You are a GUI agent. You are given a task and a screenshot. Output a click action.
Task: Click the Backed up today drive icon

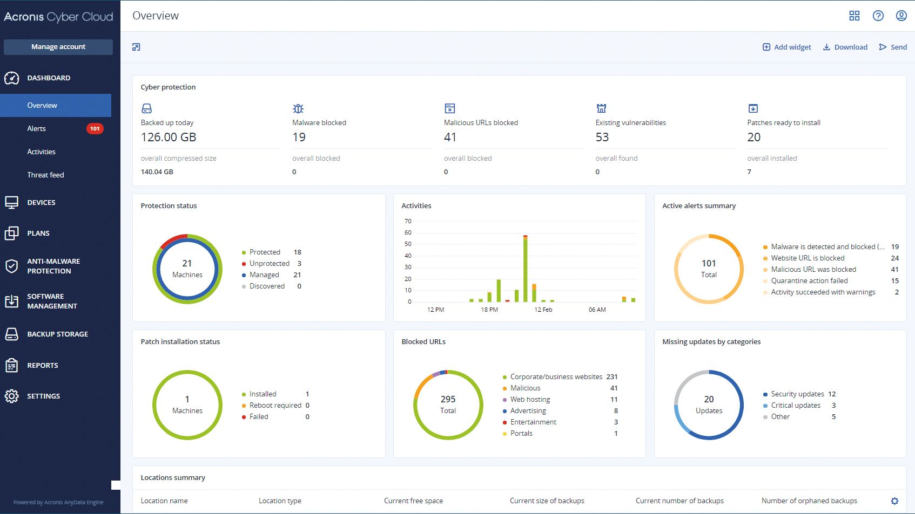click(x=146, y=108)
